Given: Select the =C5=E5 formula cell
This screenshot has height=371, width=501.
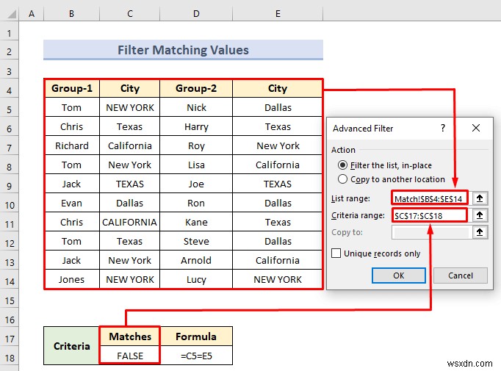Looking at the screenshot, I should (196, 356).
